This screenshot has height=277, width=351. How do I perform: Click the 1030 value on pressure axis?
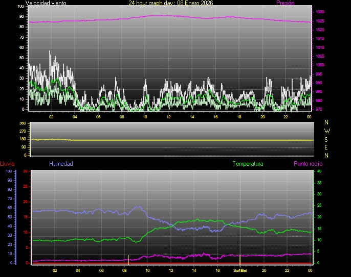click(x=320, y=12)
